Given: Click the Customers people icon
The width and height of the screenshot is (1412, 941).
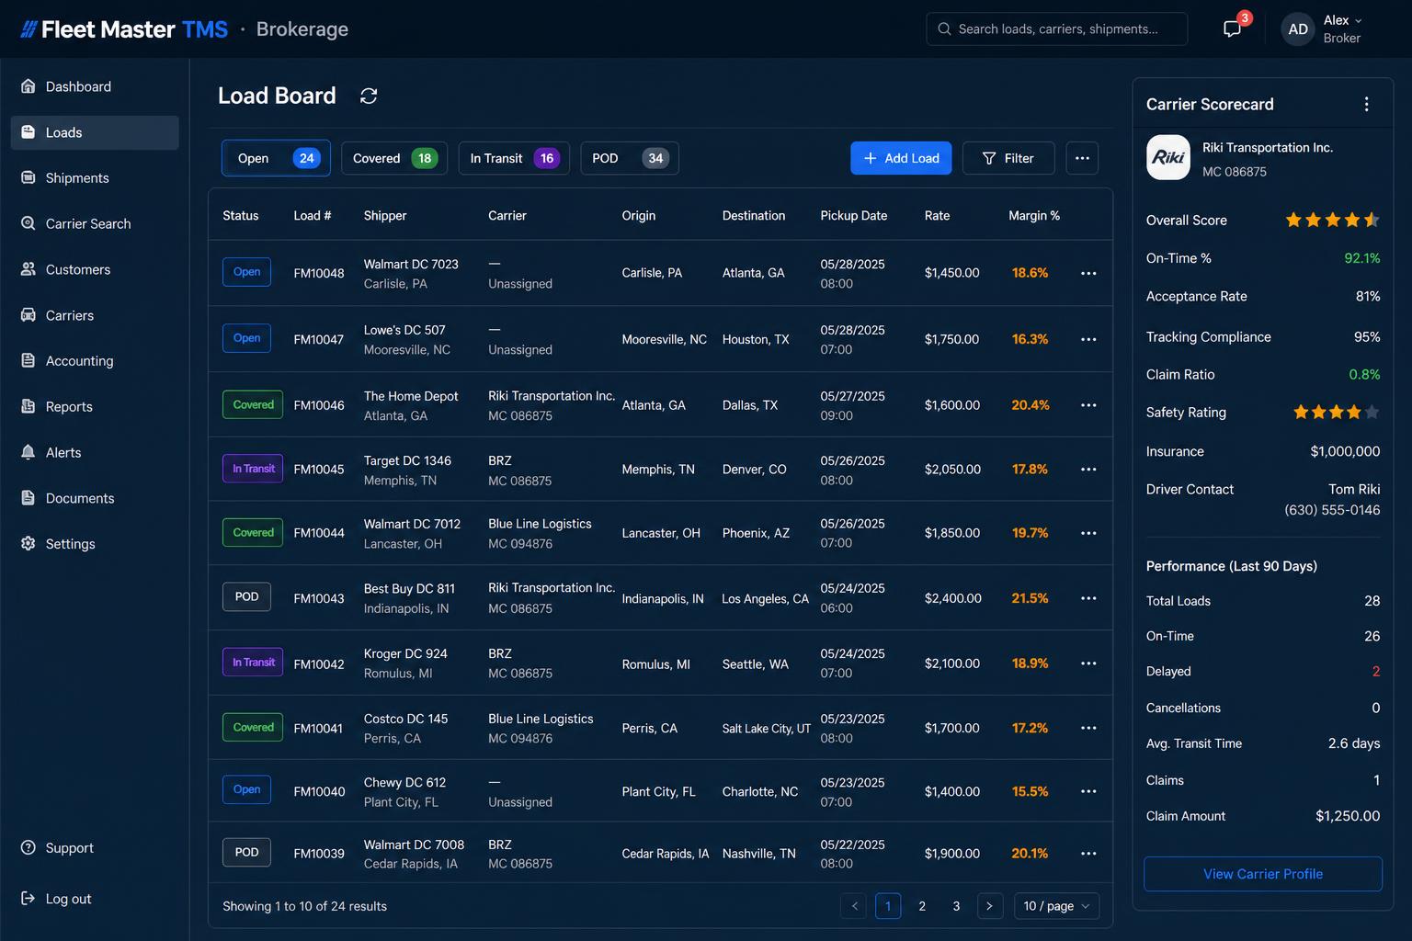Looking at the screenshot, I should (28, 269).
